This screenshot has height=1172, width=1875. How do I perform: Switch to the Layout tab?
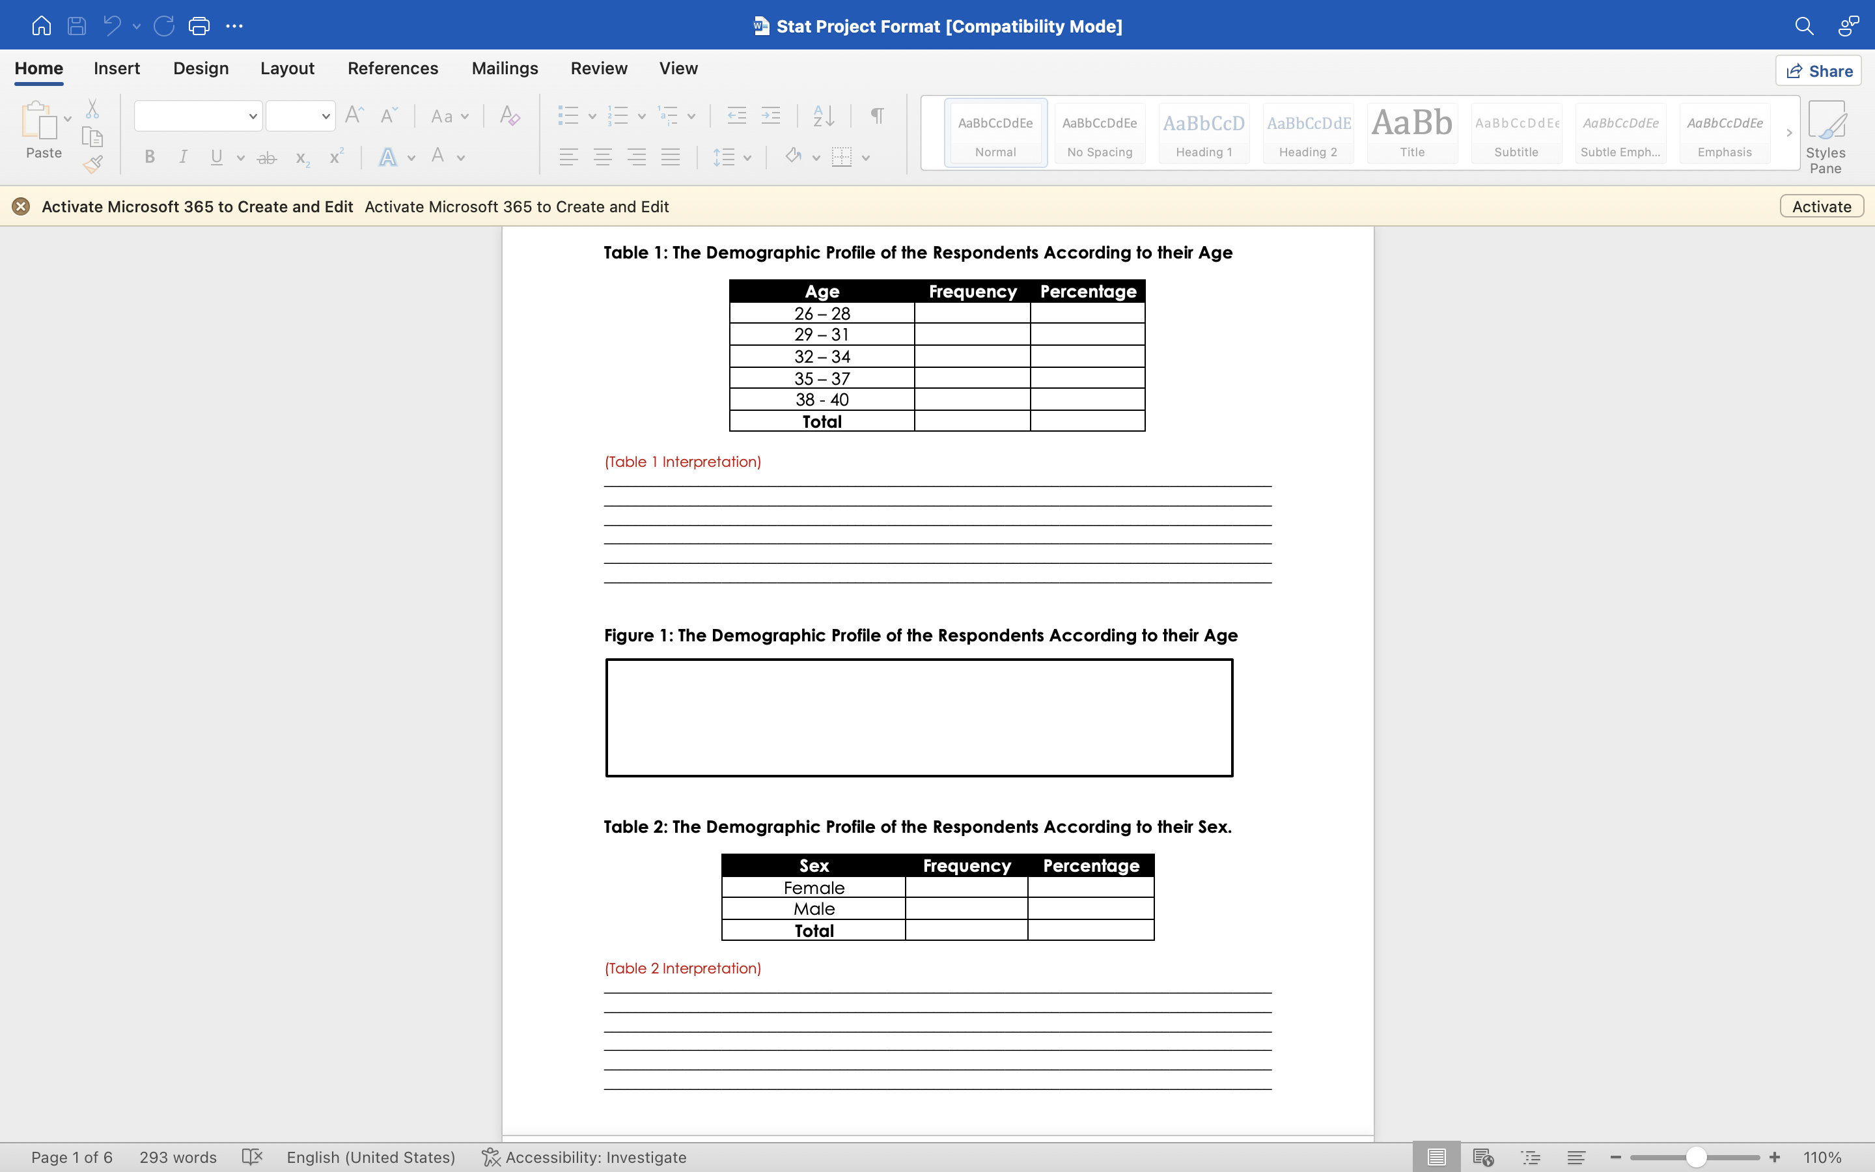(x=286, y=68)
